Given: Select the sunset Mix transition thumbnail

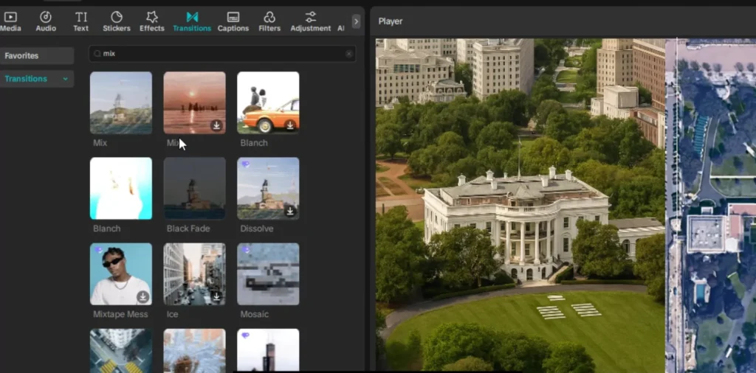Looking at the screenshot, I should click(x=194, y=102).
